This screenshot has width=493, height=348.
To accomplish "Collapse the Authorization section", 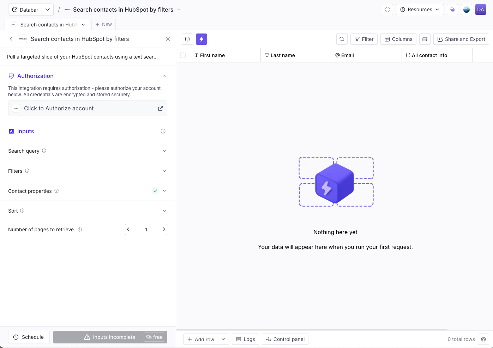I will [164, 76].
